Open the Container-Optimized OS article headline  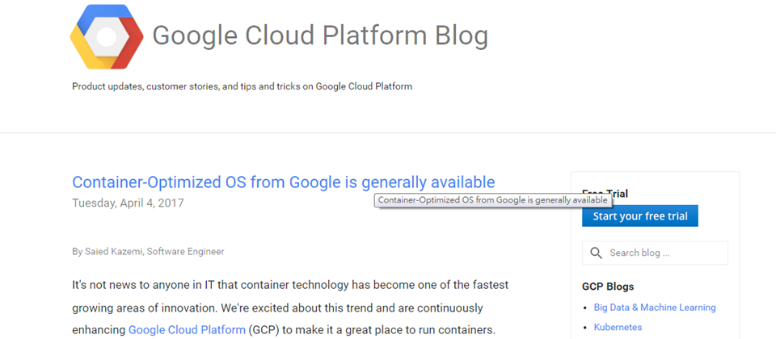point(284,182)
